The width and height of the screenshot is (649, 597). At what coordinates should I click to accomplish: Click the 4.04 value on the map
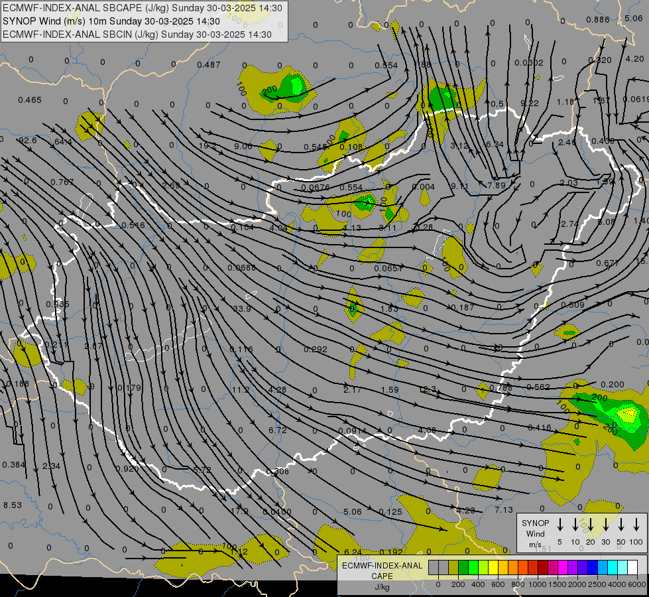coord(278,228)
